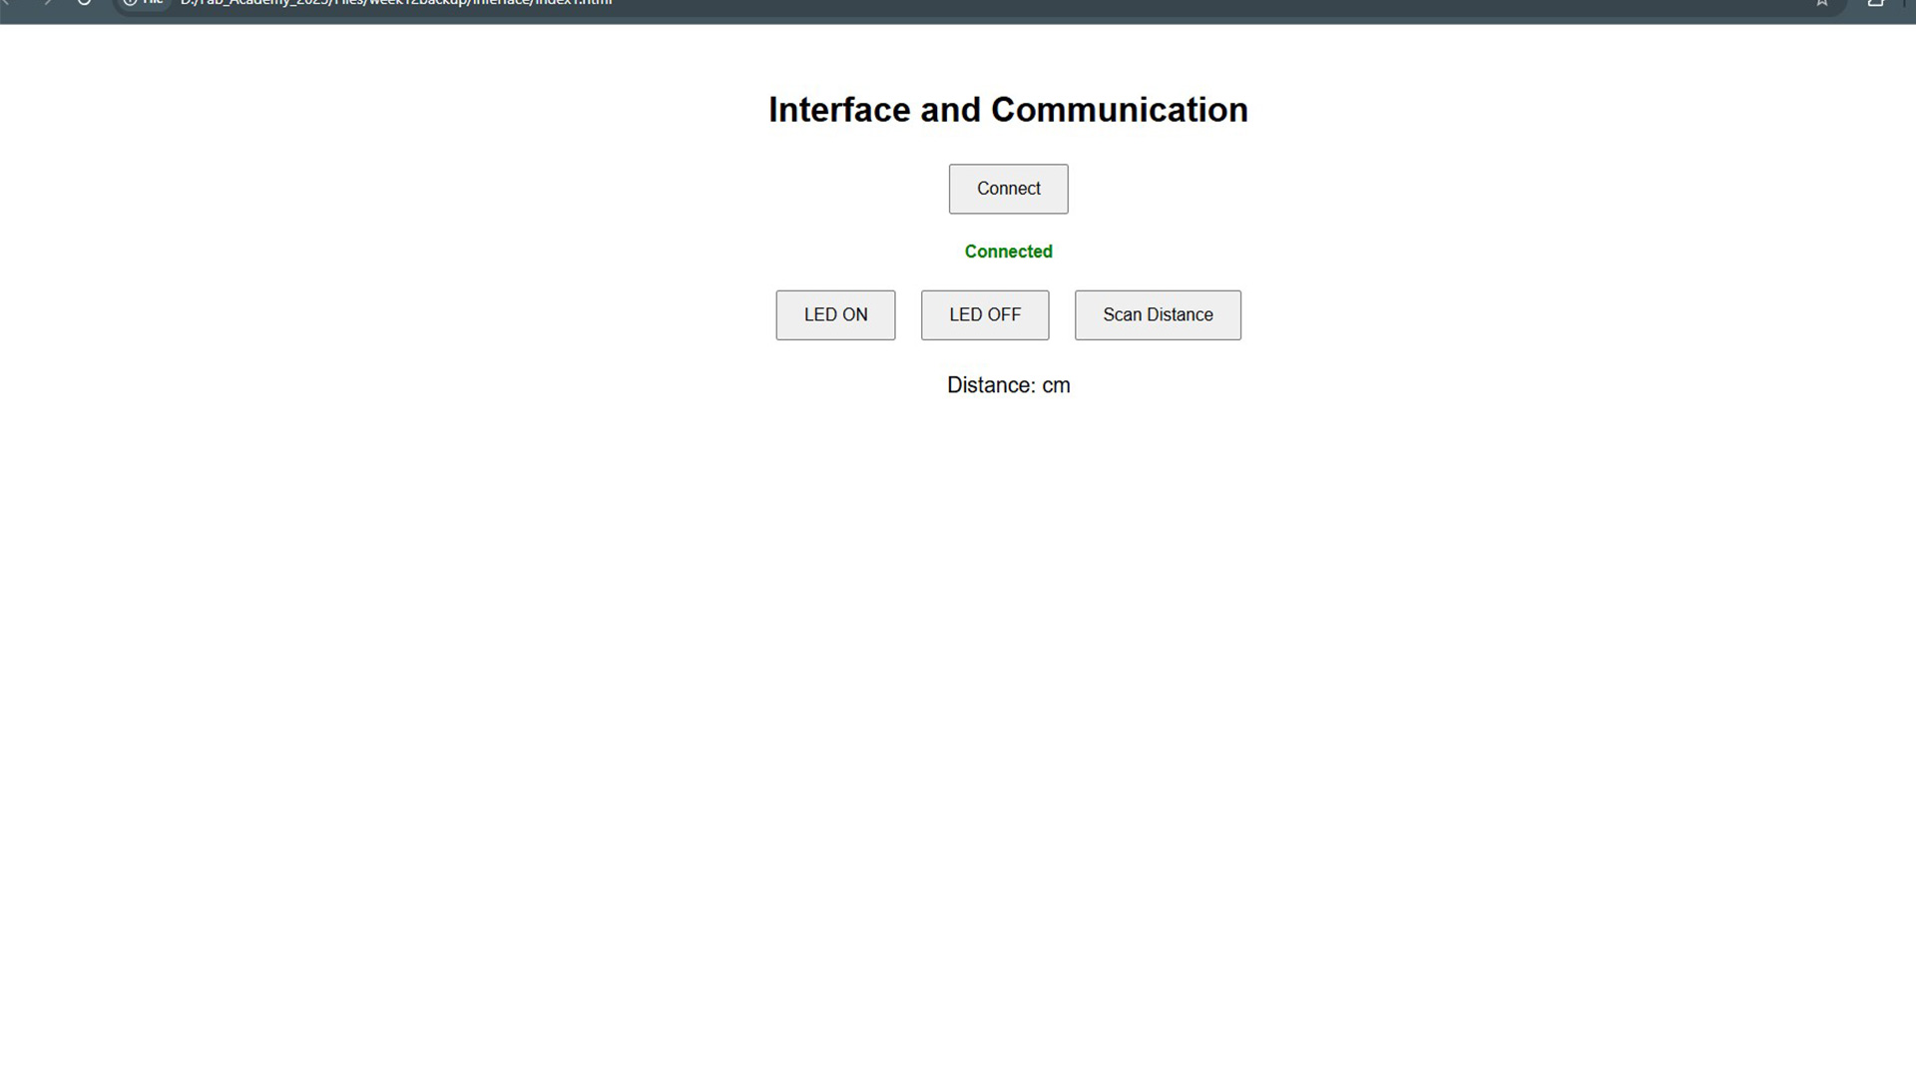Select the green Connected status text
The width and height of the screenshot is (1916, 1078).
point(1008,252)
